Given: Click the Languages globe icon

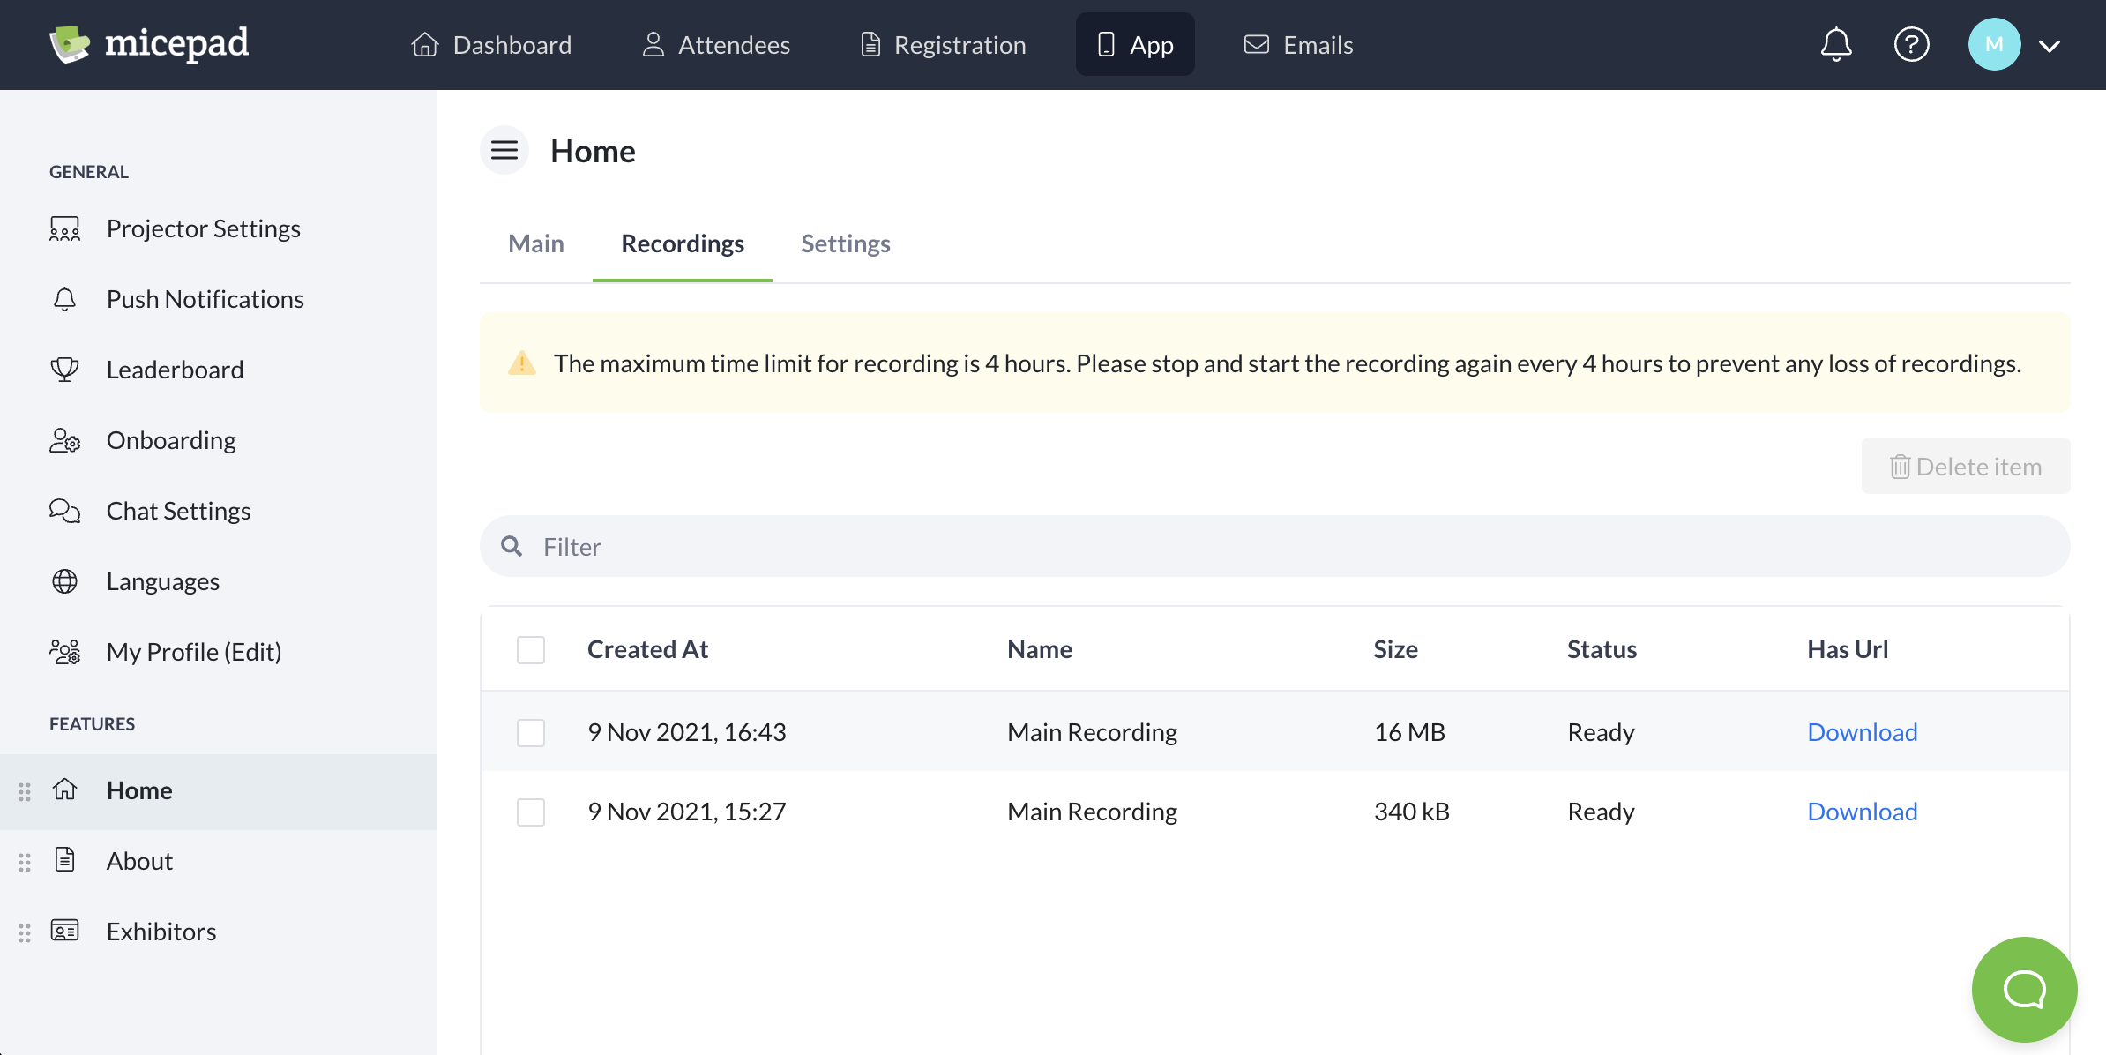Looking at the screenshot, I should [64, 581].
